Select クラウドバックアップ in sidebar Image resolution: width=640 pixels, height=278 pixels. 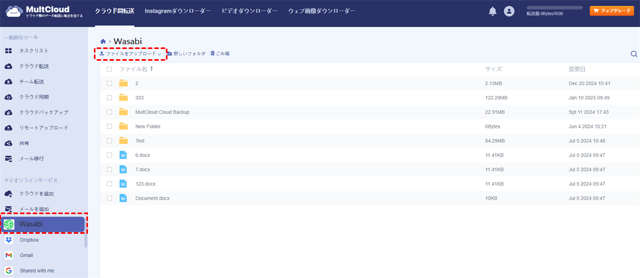tap(44, 113)
